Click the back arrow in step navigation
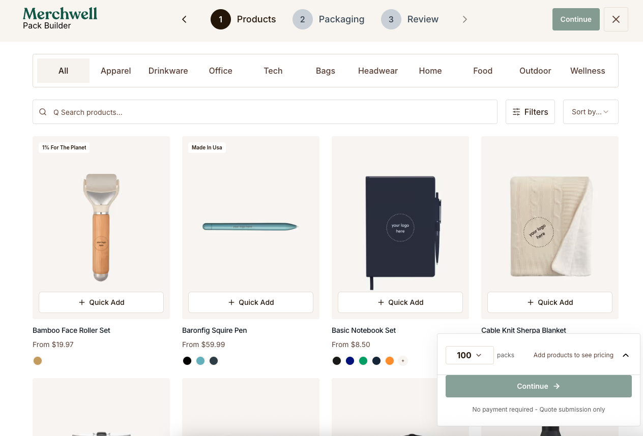 [184, 19]
